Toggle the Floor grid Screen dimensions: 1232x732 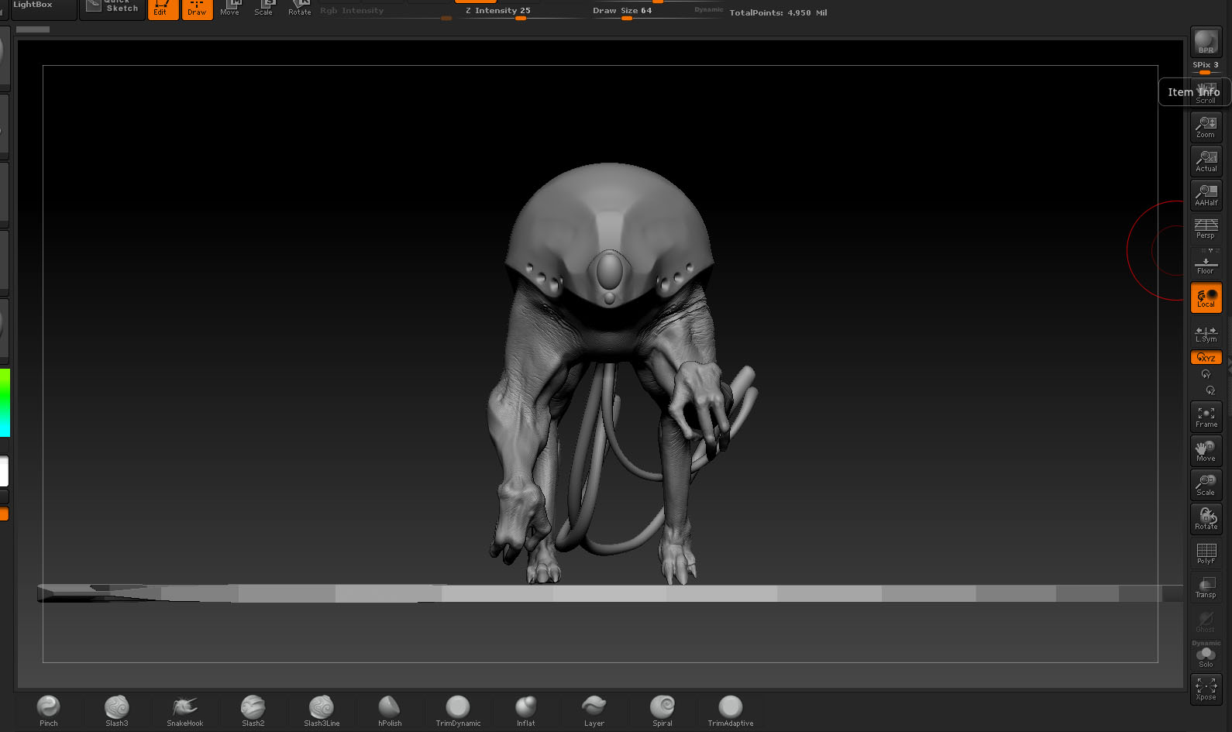1206,263
